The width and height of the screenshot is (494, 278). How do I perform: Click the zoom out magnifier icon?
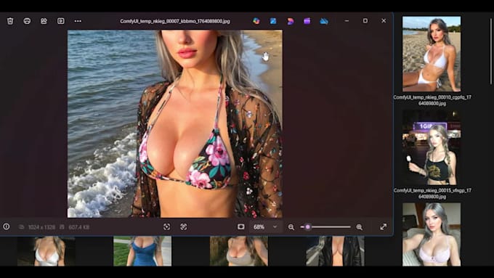coord(291,227)
